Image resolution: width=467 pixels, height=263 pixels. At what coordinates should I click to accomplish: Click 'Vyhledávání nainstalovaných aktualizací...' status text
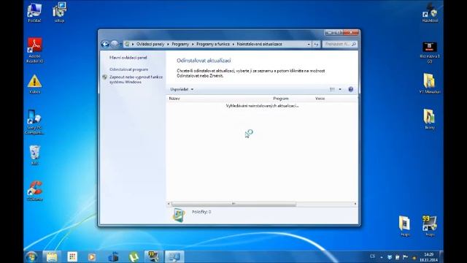(262, 106)
